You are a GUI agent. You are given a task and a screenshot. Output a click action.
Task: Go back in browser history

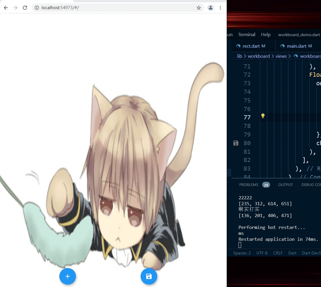pos(6,8)
